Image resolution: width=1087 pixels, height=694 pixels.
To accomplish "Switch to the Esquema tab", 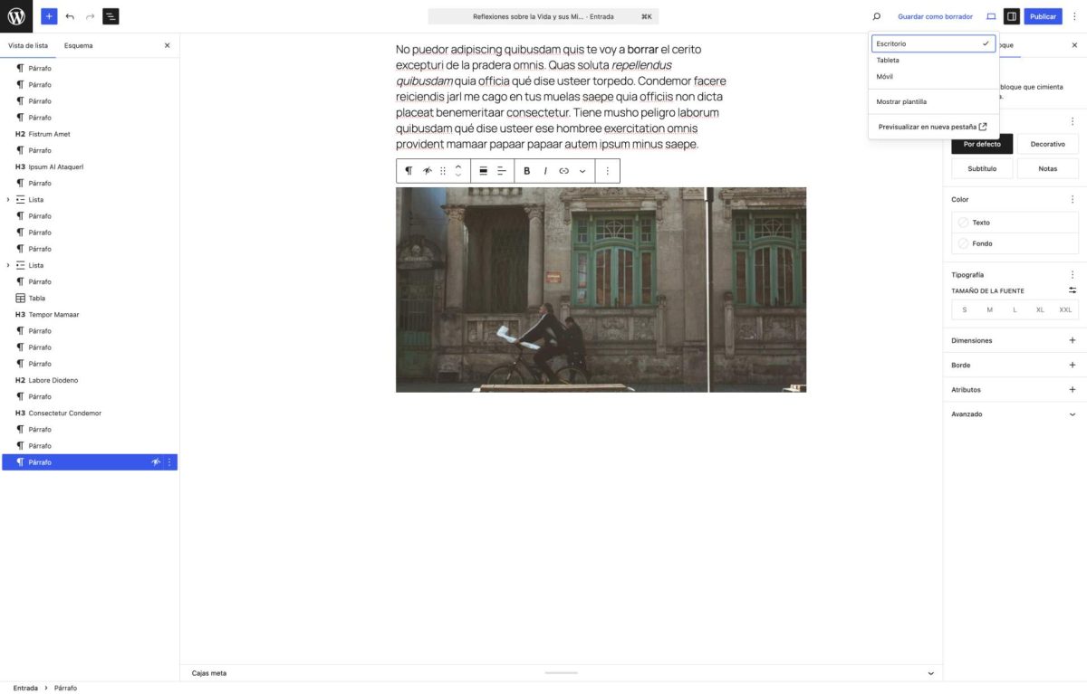I will [78, 45].
